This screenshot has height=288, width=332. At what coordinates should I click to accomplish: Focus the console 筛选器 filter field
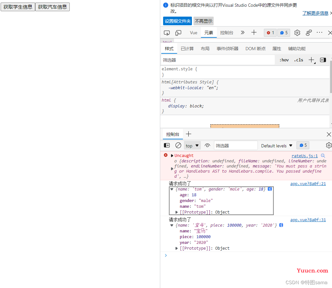click(x=236, y=145)
